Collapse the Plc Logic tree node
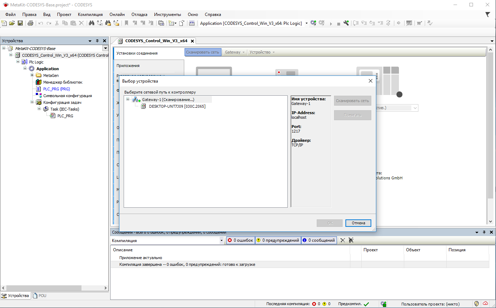This screenshot has width=496, height=308. click(x=18, y=62)
